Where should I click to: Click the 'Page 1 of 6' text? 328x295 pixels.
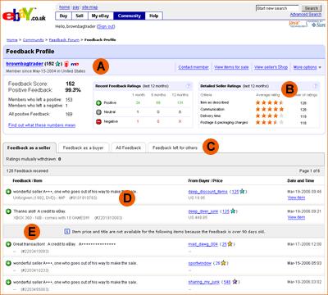(x=309, y=171)
